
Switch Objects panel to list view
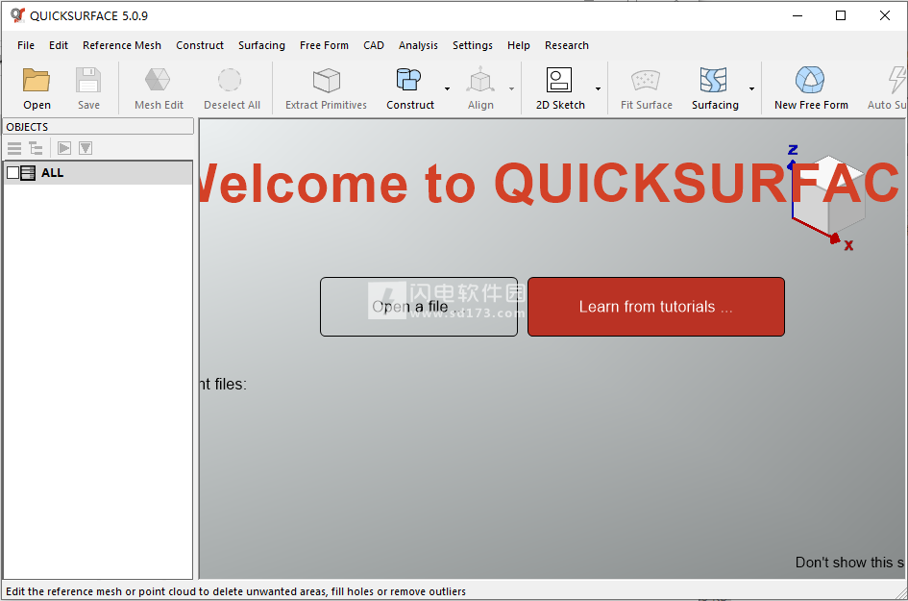click(x=14, y=148)
